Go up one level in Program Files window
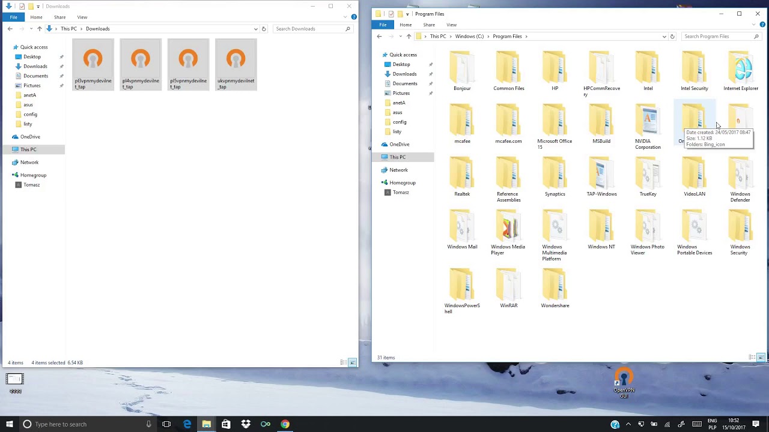The height and width of the screenshot is (432, 769). (x=409, y=37)
